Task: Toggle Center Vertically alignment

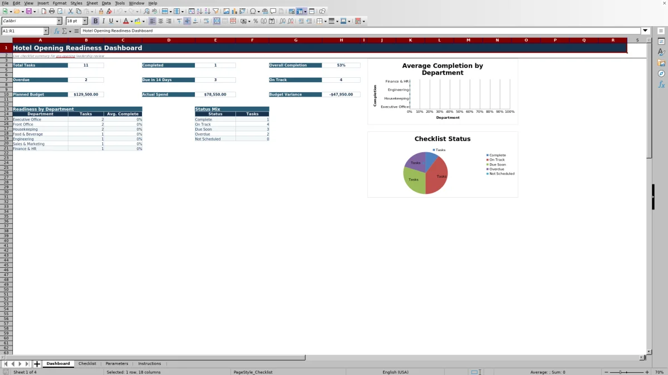Action: tap(187, 21)
